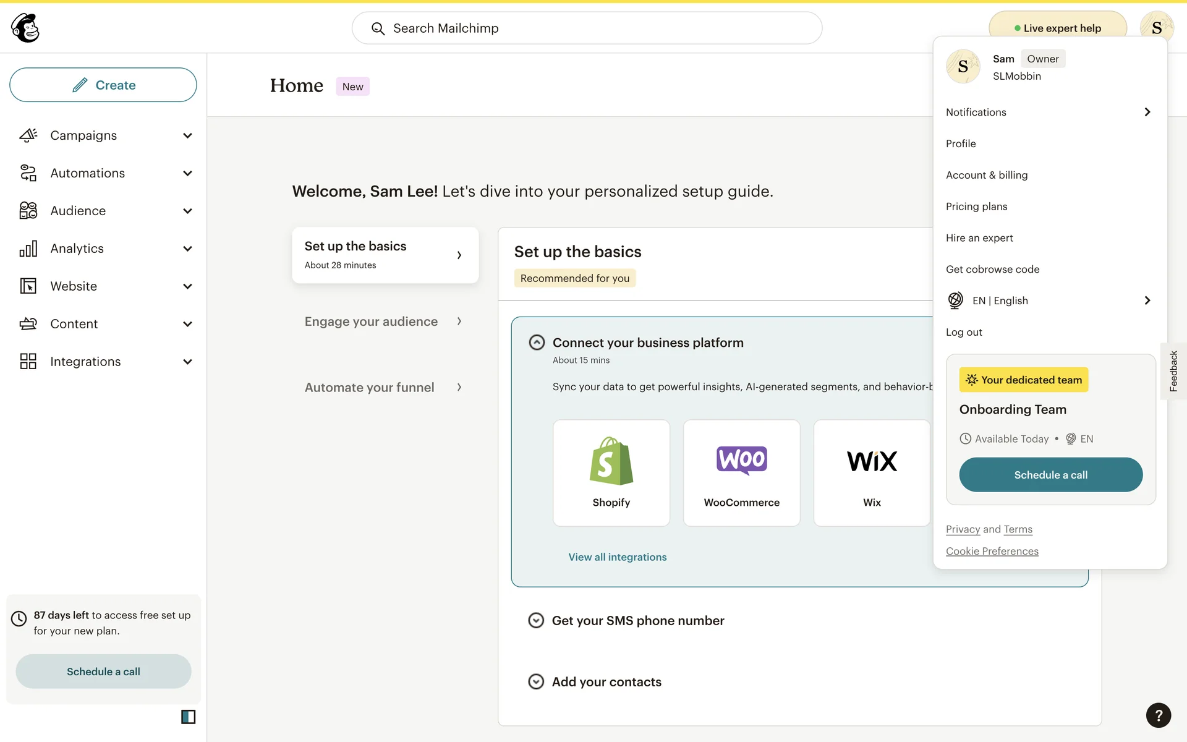
Task: Click Schedule a call under Onboarding Team
Action: click(1050, 475)
